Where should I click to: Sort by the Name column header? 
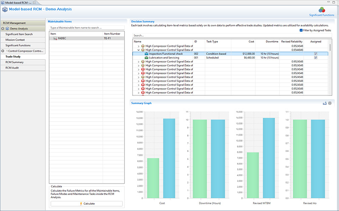[163, 41]
